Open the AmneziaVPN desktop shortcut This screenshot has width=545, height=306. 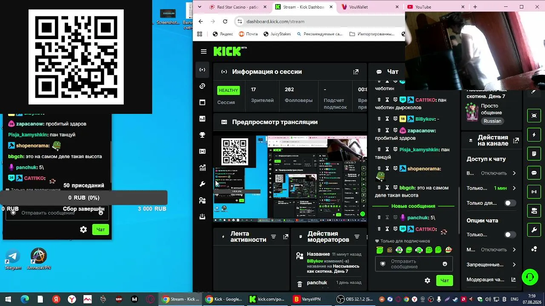tap(39, 259)
